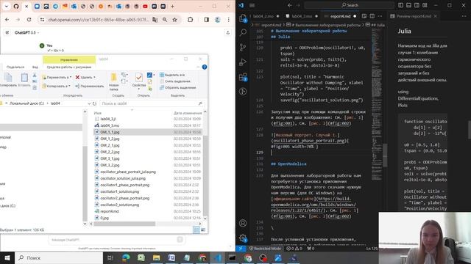Expand the Copy to dropdown in Explorer
The image size is (471, 264).
tap(69, 86)
